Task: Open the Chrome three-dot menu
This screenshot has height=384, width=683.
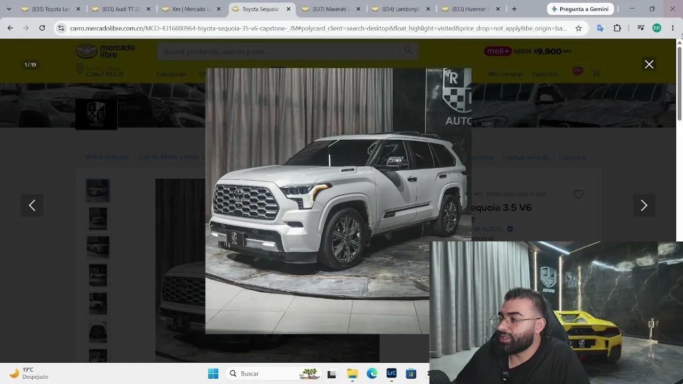Action: (x=673, y=28)
